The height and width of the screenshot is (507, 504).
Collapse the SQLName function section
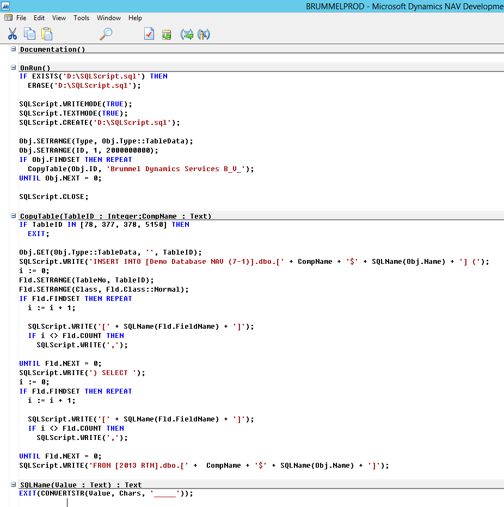coord(14,485)
